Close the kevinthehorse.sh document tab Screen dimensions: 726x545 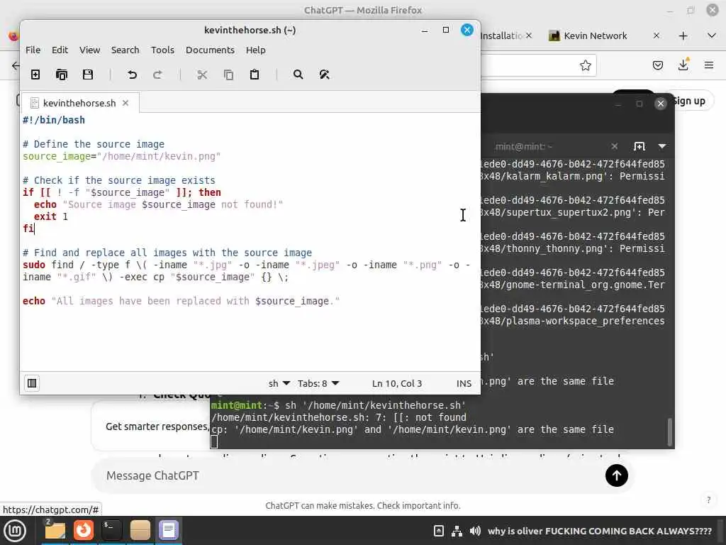125,103
